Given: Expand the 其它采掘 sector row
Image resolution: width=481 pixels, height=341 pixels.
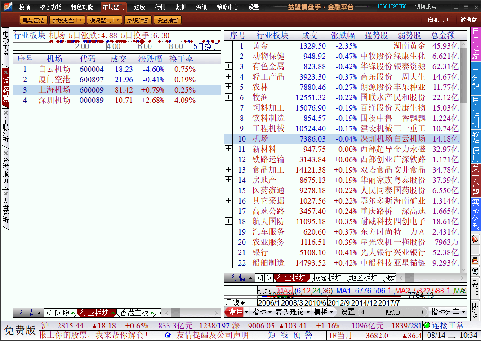Looking at the screenshot, I should pos(228,200).
